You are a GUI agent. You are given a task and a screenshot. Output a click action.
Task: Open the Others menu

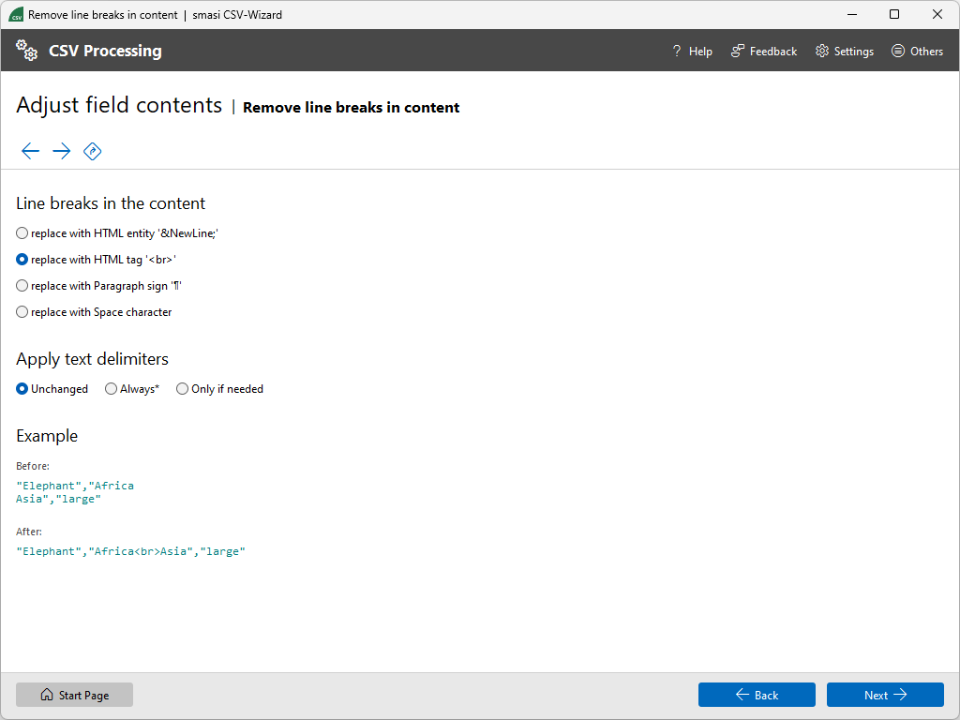click(x=917, y=51)
